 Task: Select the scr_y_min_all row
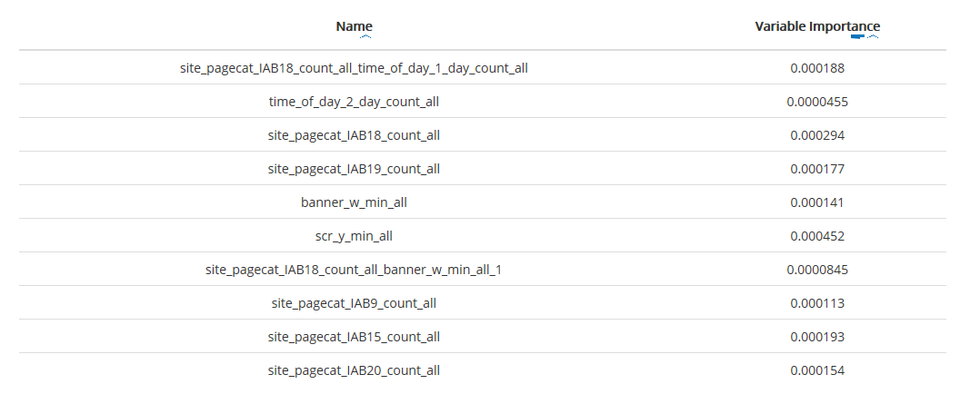pyautogui.click(x=355, y=236)
